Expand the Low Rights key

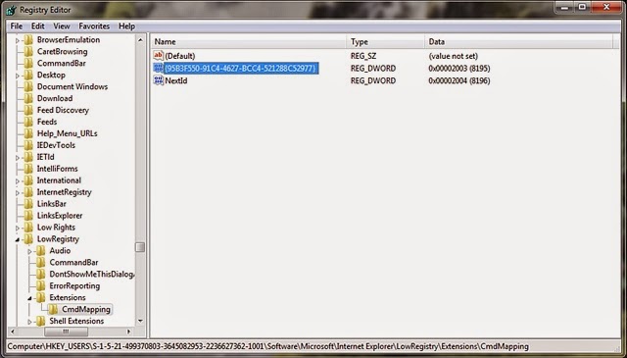[x=18, y=228]
